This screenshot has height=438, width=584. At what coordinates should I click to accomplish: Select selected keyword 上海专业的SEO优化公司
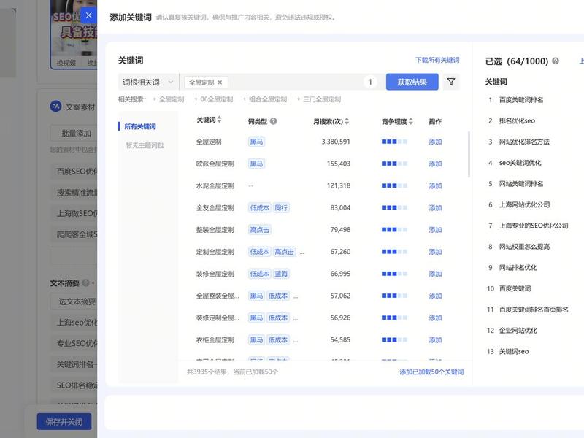[534, 226]
